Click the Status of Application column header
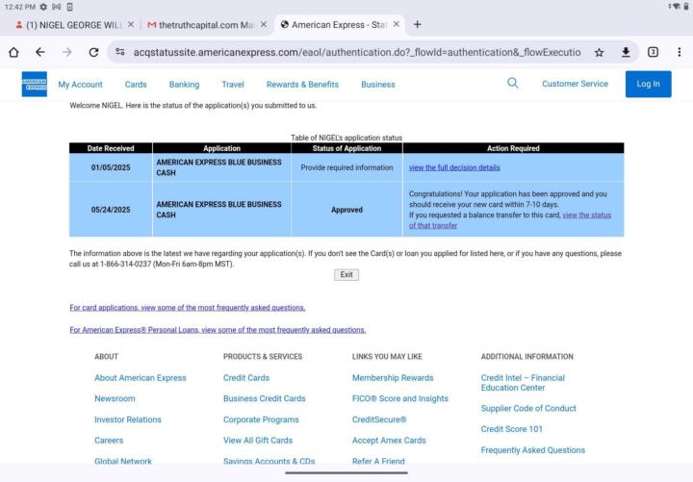This screenshot has height=482, width=693. [346, 148]
